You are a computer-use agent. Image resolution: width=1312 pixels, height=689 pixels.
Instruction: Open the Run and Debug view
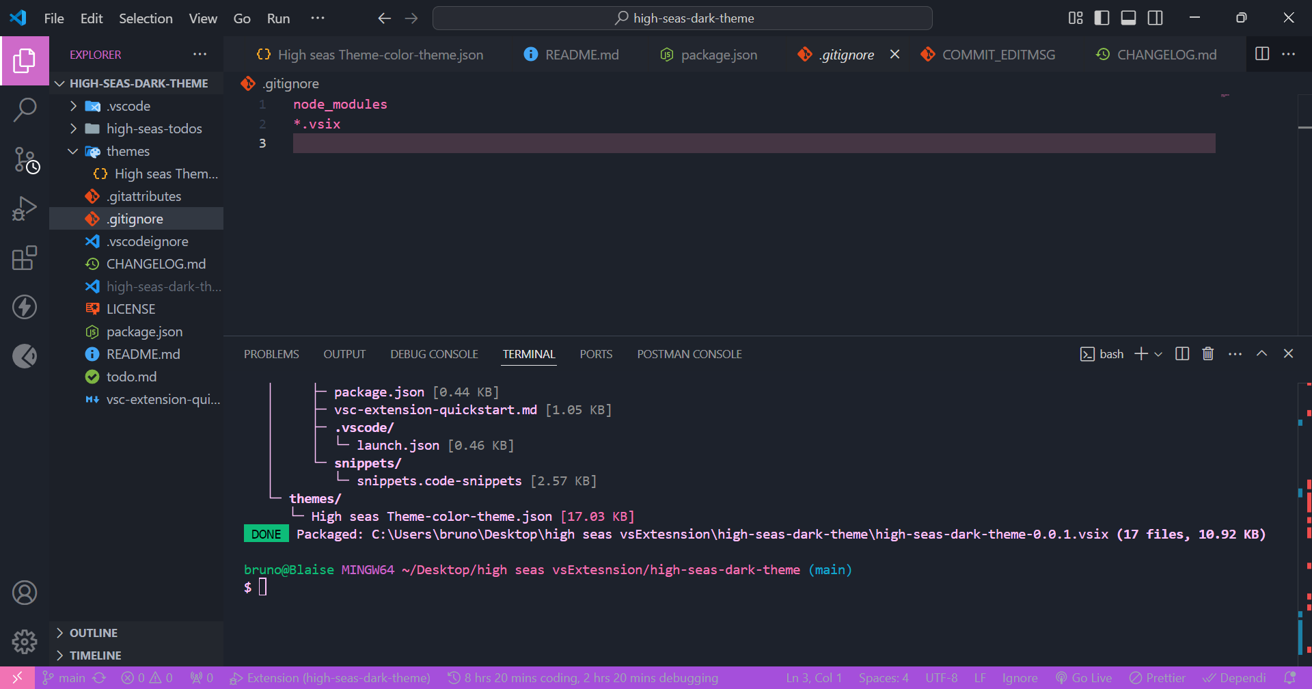coord(25,208)
